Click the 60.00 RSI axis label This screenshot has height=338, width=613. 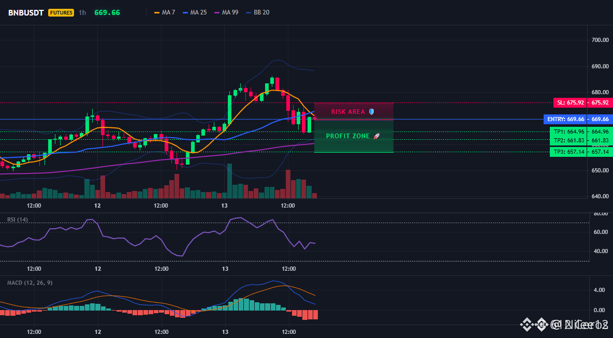pos(601,232)
